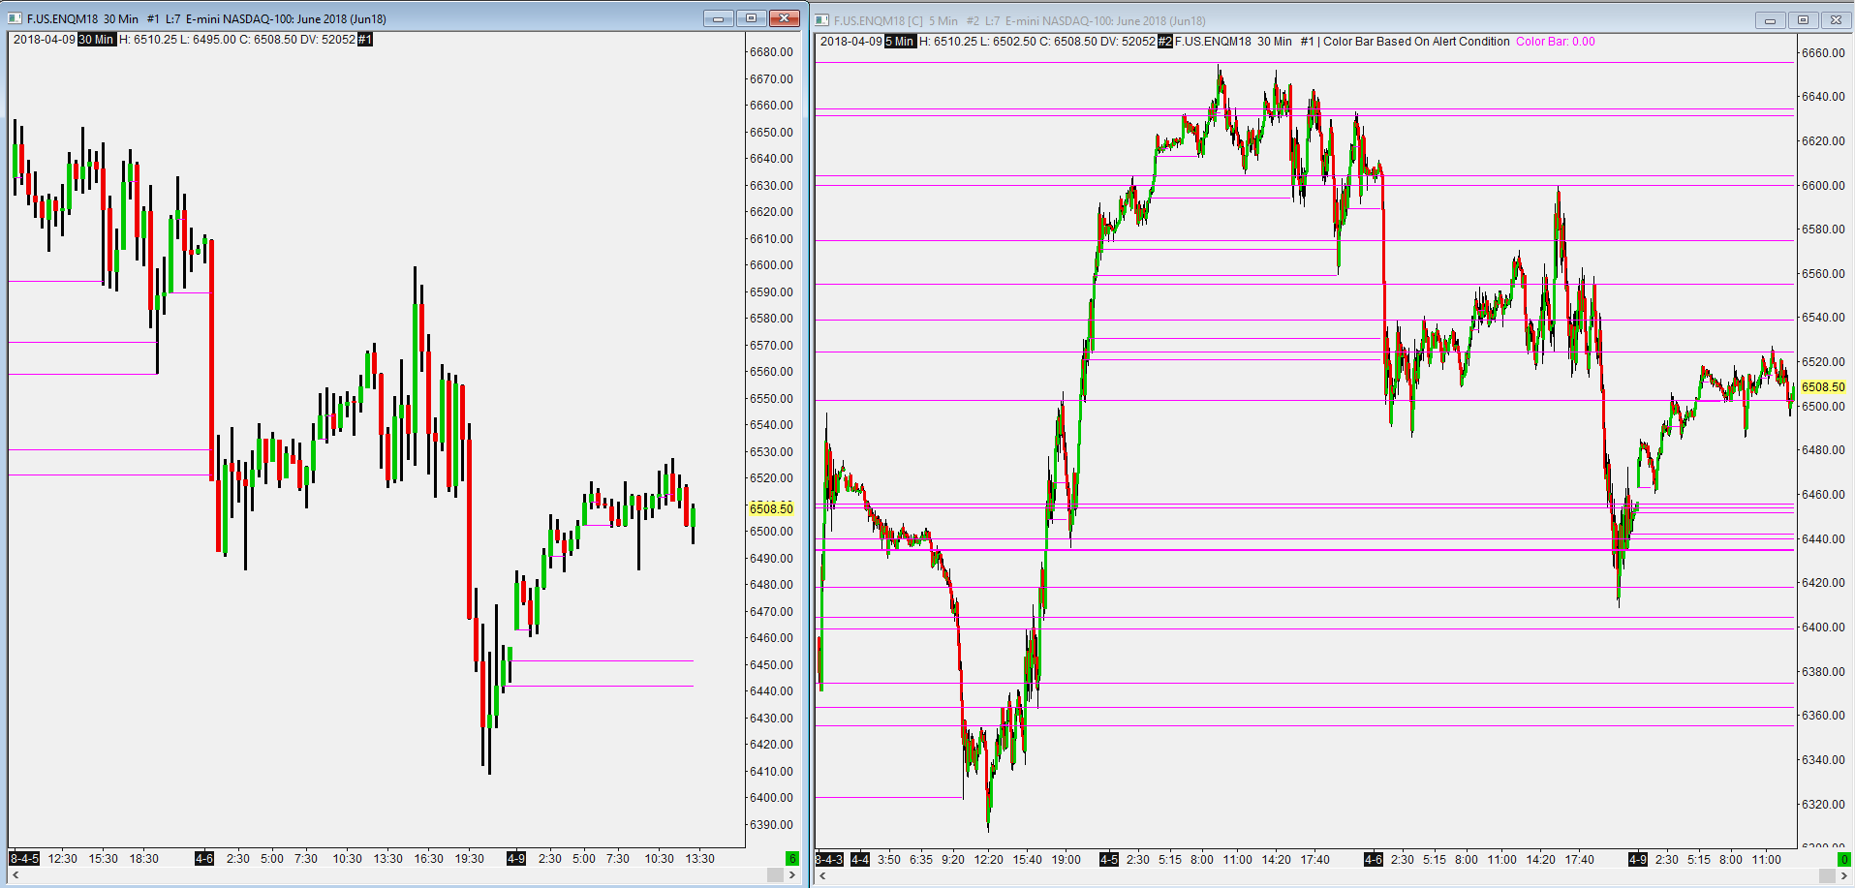Click the chart icon in the 5 Min window title bar

pyautogui.click(x=822, y=19)
